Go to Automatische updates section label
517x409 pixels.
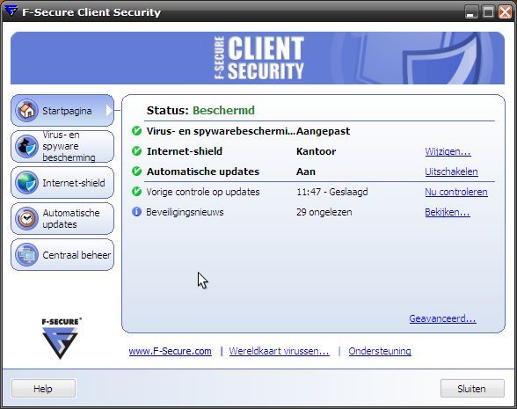coord(71,219)
